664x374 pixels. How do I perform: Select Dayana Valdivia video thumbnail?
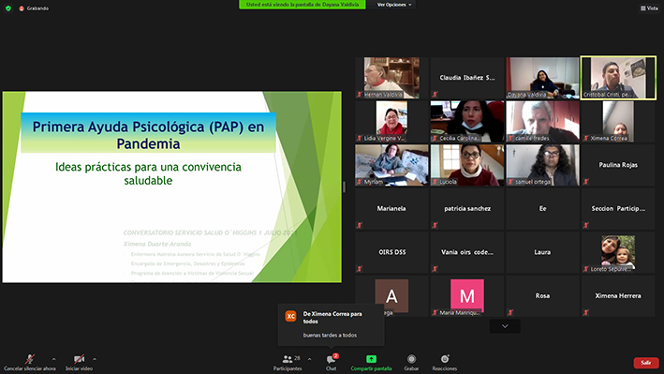coord(542,78)
